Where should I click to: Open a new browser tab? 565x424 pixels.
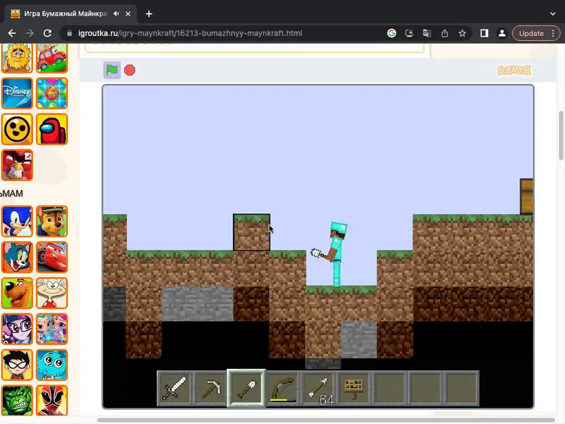(x=149, y=14)
